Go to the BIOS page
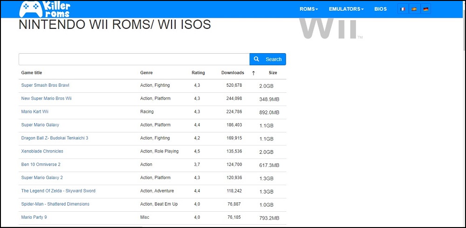This screenshot has height=228, width=466. (380, 9)
